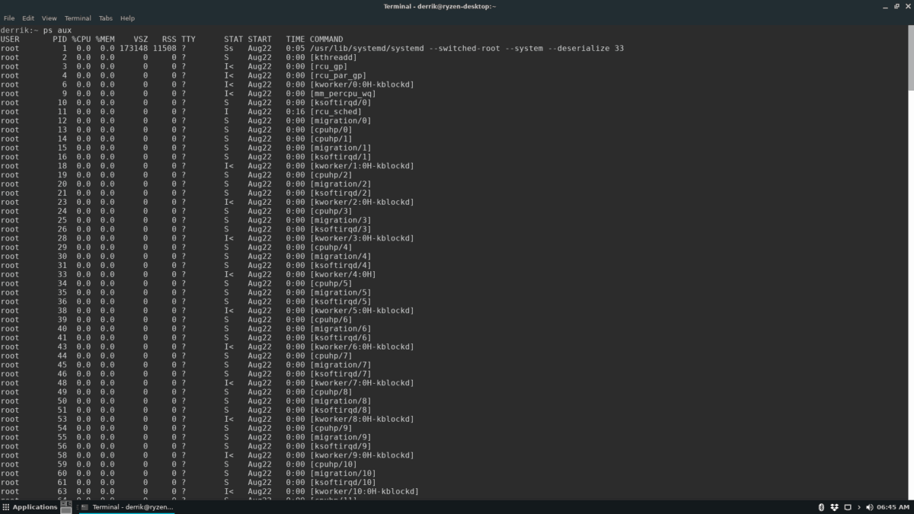Click the STAT column header
914x514 pixels.
[233, 39]
